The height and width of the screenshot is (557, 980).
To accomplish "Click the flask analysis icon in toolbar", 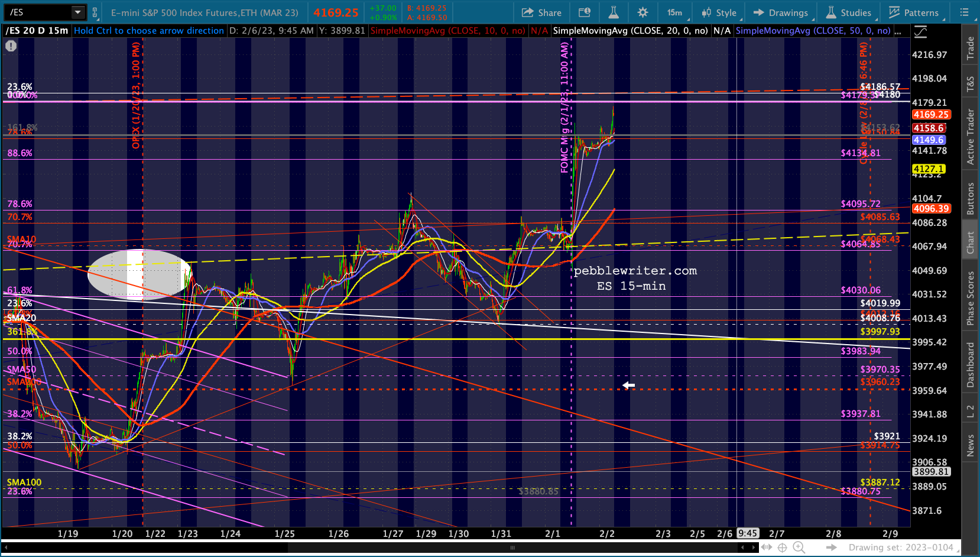I will pyautogui.click(x=614, y=12).
